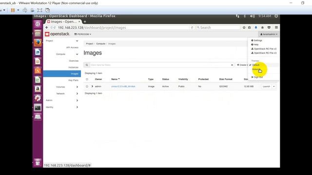Open the Trash at the launcher bottom
The image size is (312, 175).
(38, 162)
